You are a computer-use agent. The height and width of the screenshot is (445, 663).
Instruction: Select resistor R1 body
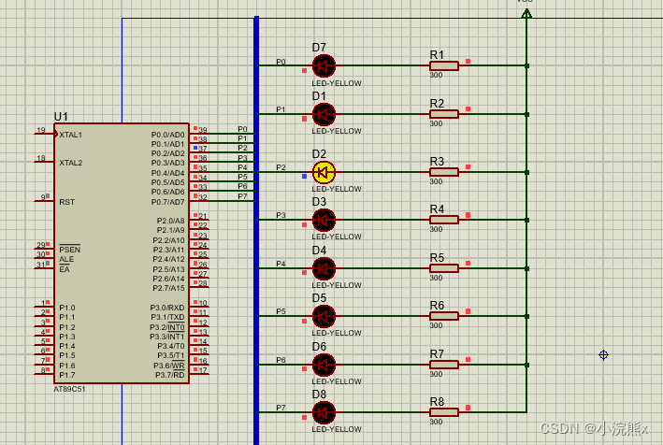coord(444,66)
